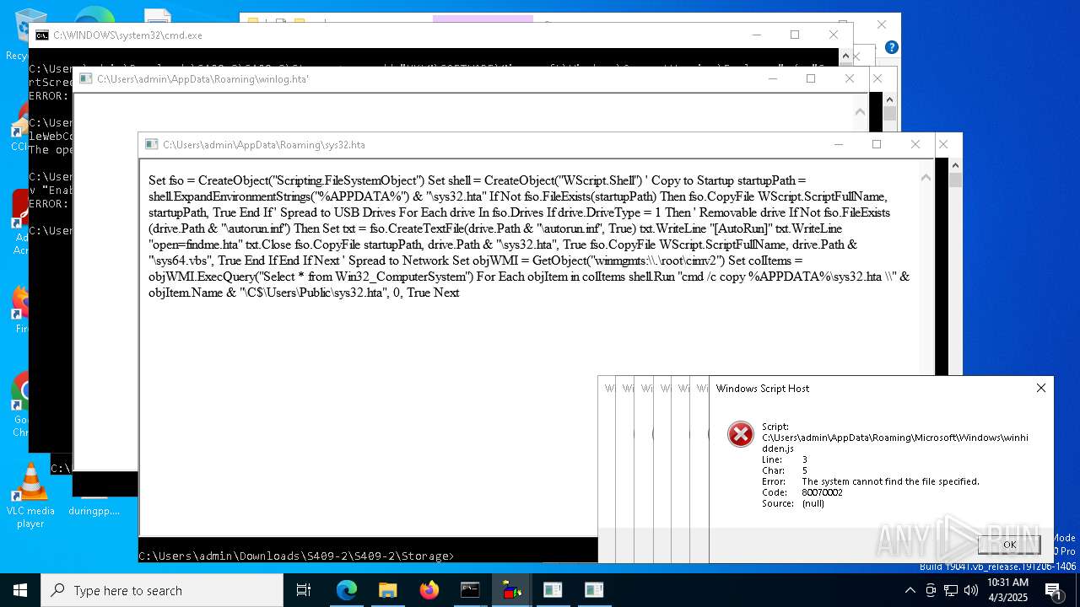Click the red error icon in the dialog
1080x607 pixels.
click(x=740, y=434)
